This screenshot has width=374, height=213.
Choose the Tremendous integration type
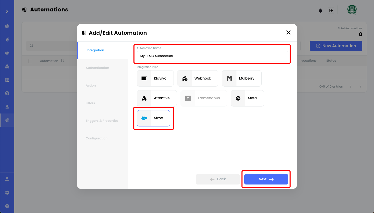point(204,98)
